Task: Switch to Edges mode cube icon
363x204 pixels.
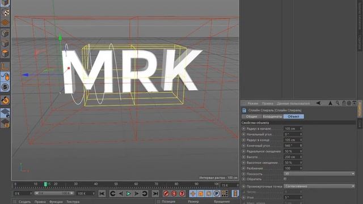Action: pyautogui.click(x=5, y=43)
